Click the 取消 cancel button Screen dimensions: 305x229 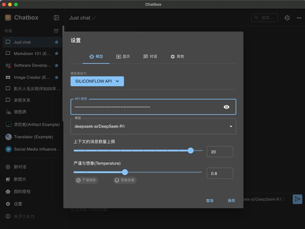210,201
